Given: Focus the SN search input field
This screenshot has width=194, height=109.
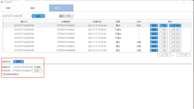Looking at the screenshot, I should click(x=16, y=16).
